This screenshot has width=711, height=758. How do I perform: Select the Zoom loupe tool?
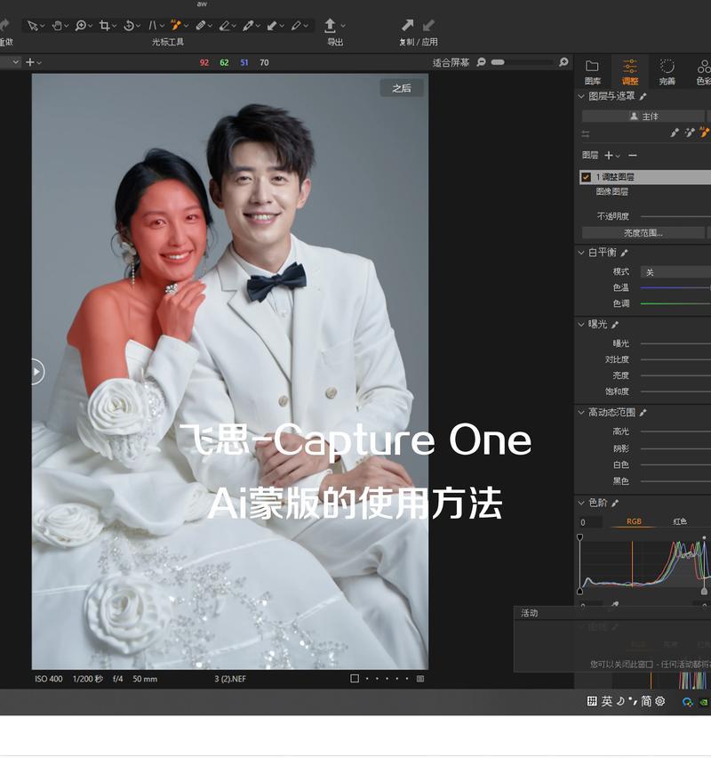[x=81, y=26]
